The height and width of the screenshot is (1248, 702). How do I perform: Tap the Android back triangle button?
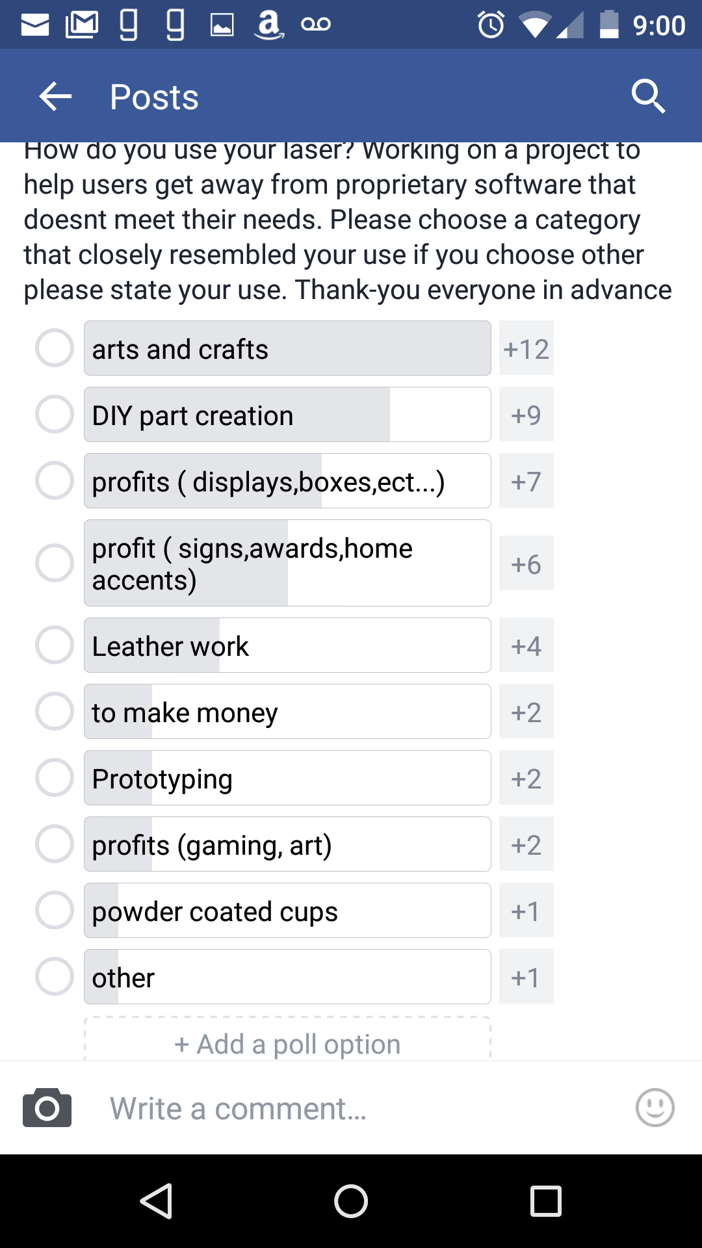tap(157, 1201)
